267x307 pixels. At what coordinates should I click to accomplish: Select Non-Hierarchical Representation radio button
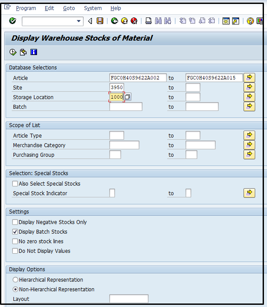coord(15,289)
